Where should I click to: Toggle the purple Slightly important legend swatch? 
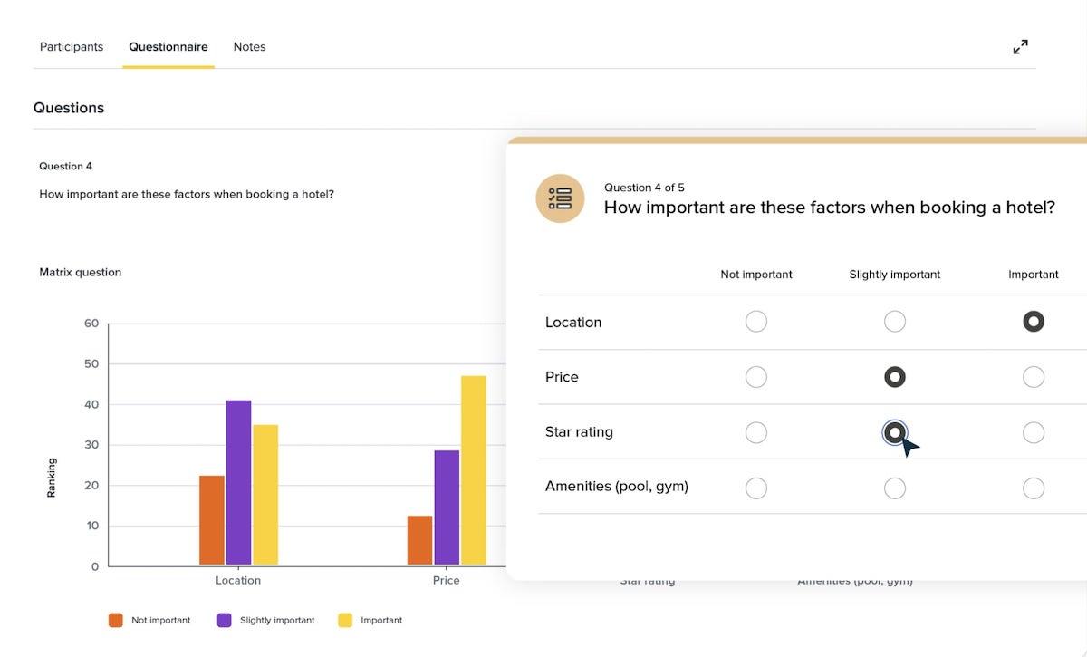point(225,621)
